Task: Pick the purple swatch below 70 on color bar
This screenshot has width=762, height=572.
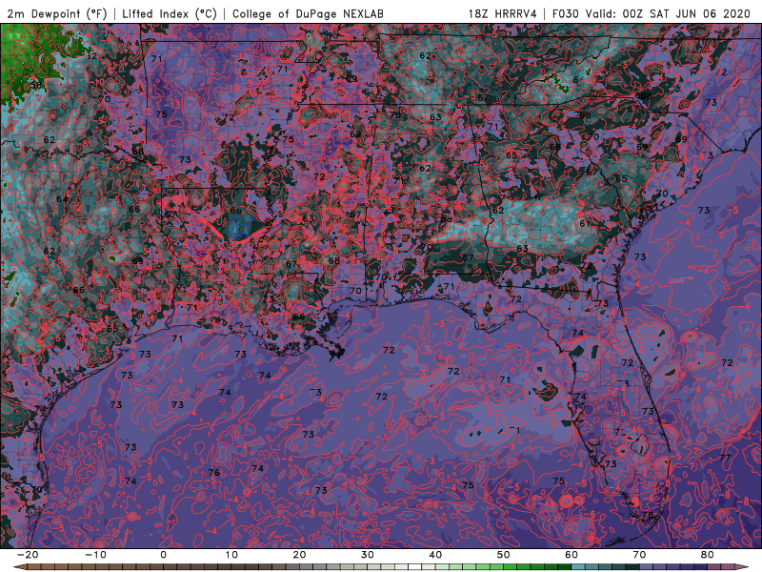Action: pyautogui.click(x=647, y=567)
